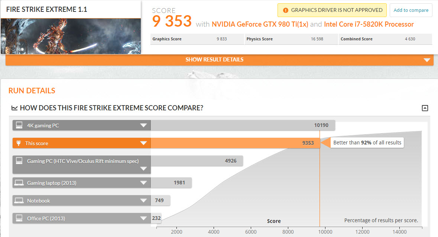Click the Office PC (2013) computer icon
Screen dimensions: 438x237
pos(19,218)
